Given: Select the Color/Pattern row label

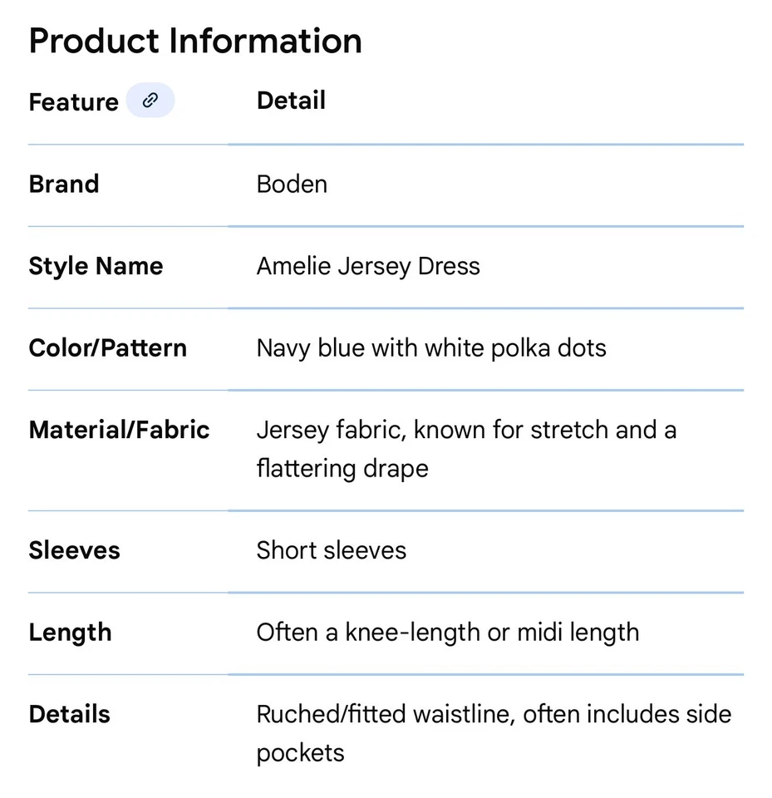Looking at the screenshot, I should pos(107,347).
